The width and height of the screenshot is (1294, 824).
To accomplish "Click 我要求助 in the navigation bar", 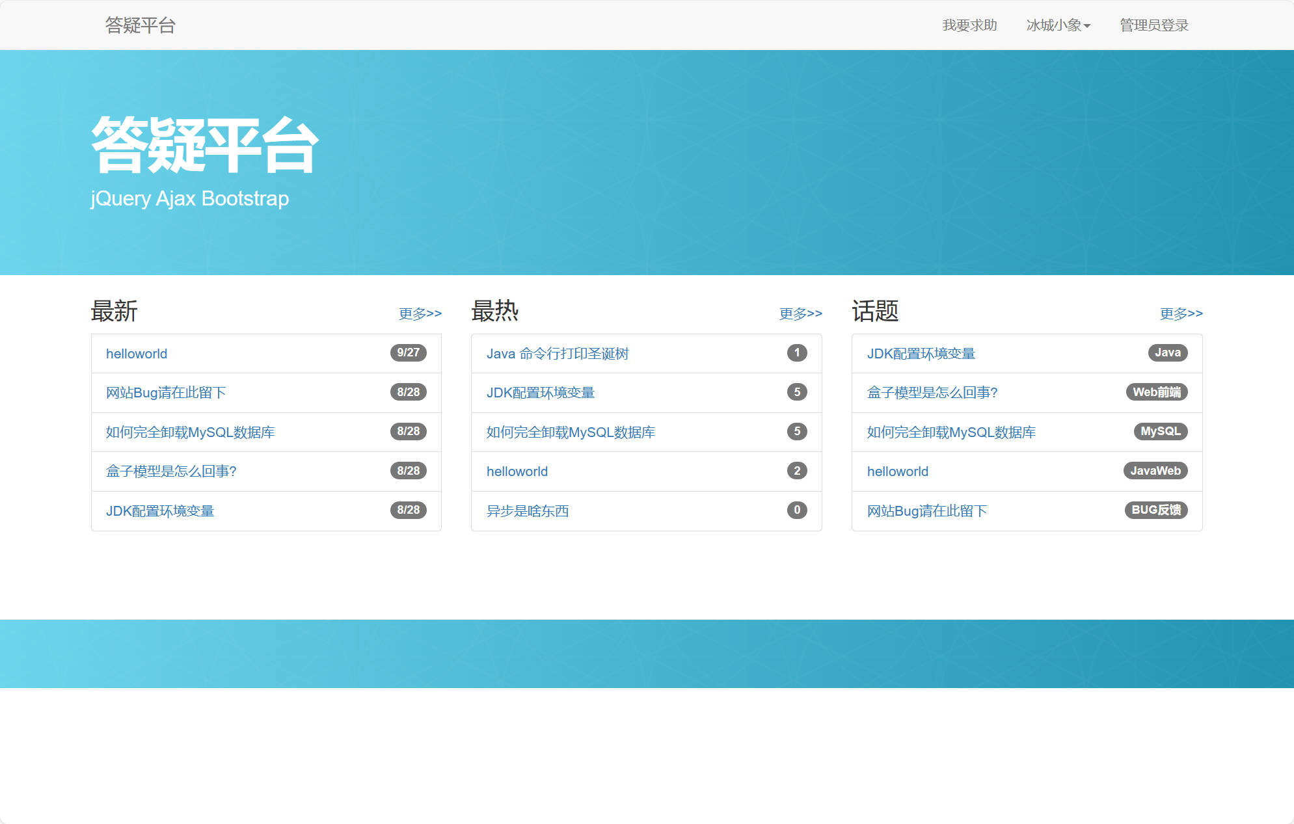I will coord(970,25).
